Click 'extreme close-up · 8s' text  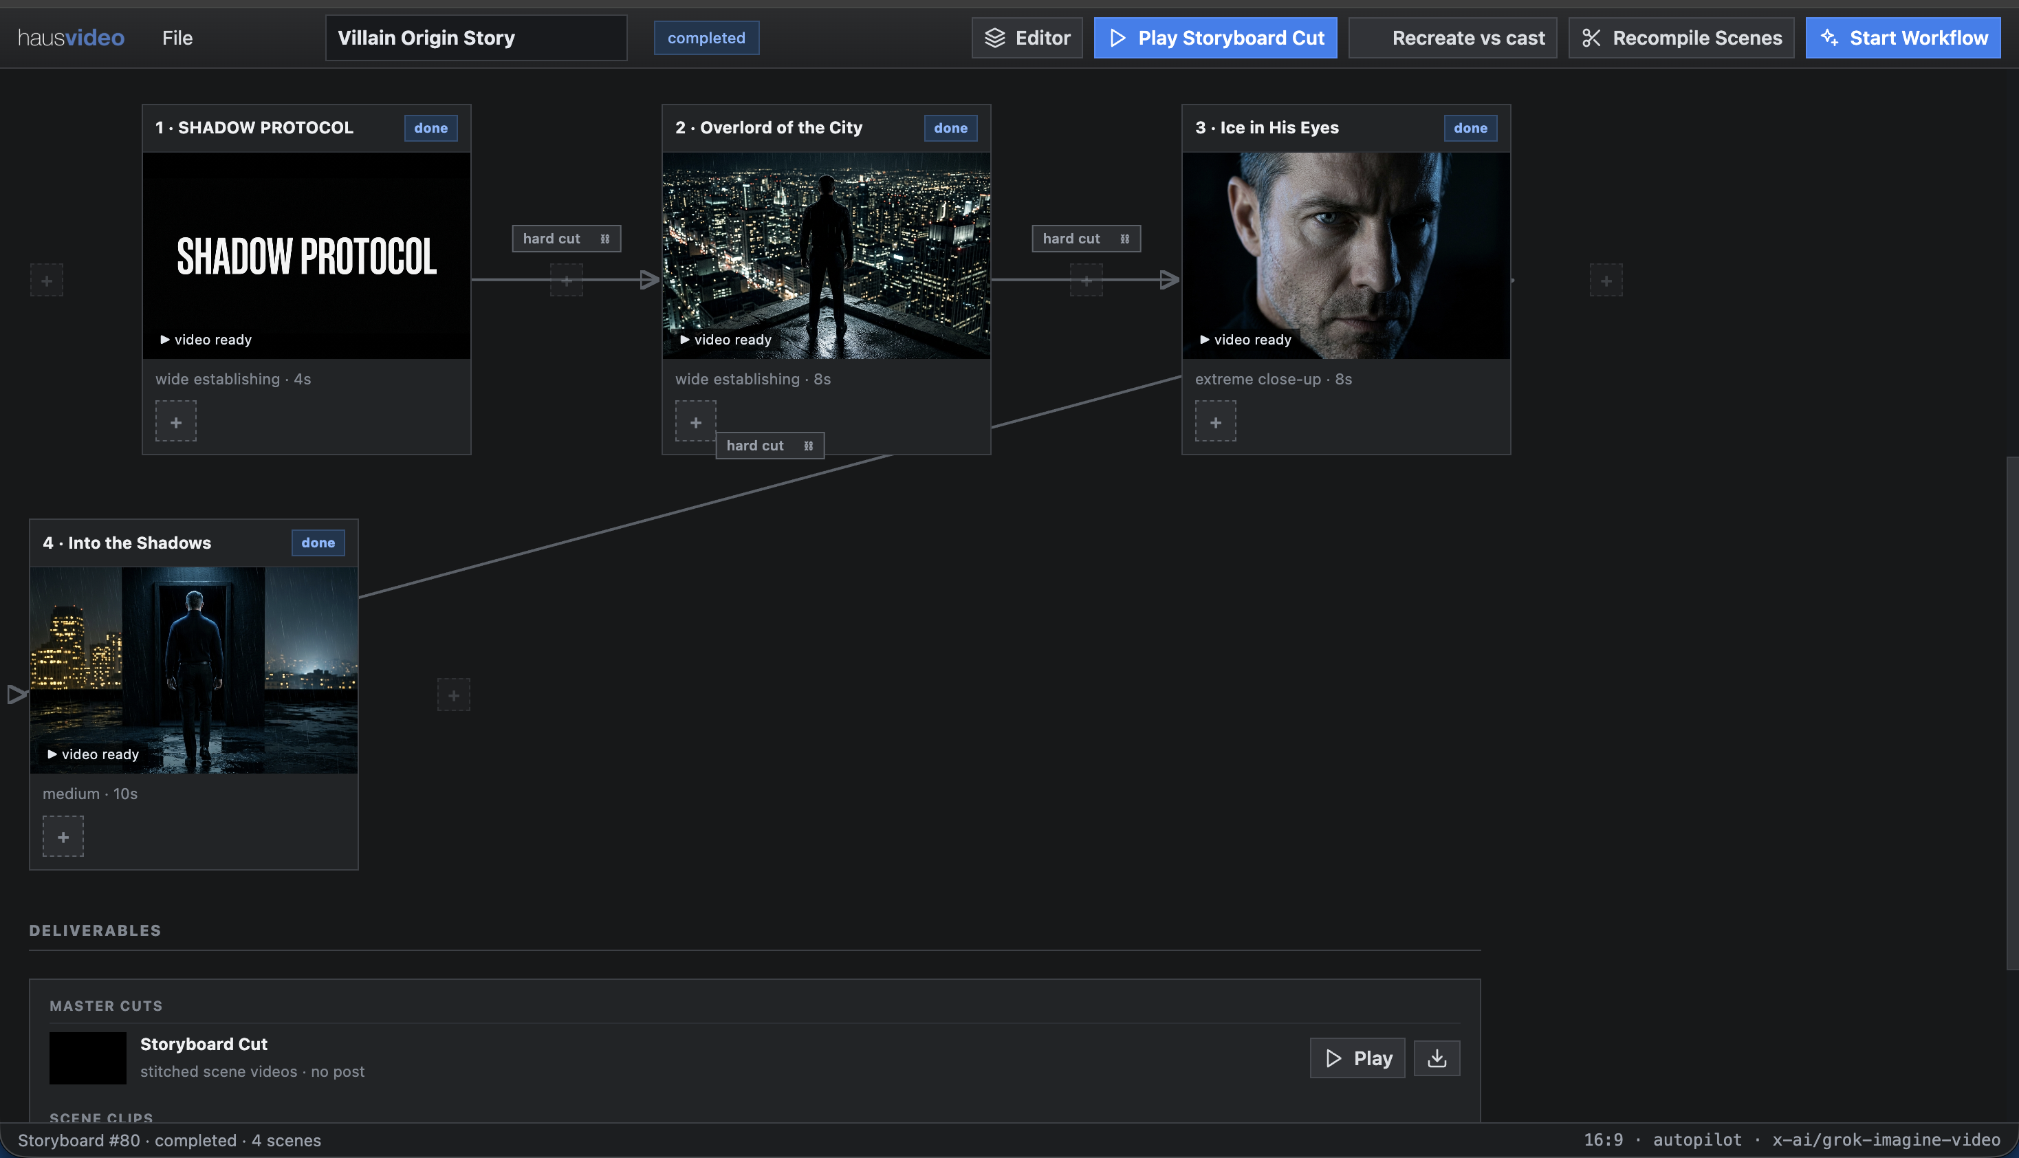point(1273,380)
